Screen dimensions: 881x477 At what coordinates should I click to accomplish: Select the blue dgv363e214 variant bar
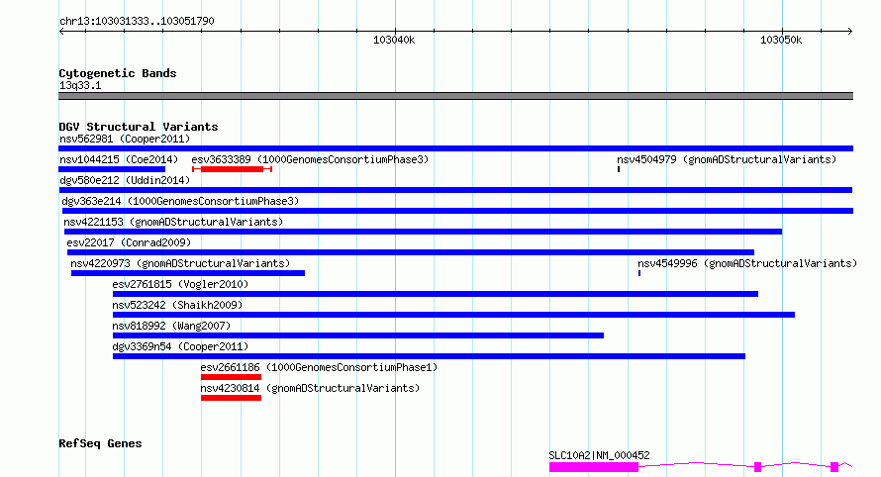[458, 211]
